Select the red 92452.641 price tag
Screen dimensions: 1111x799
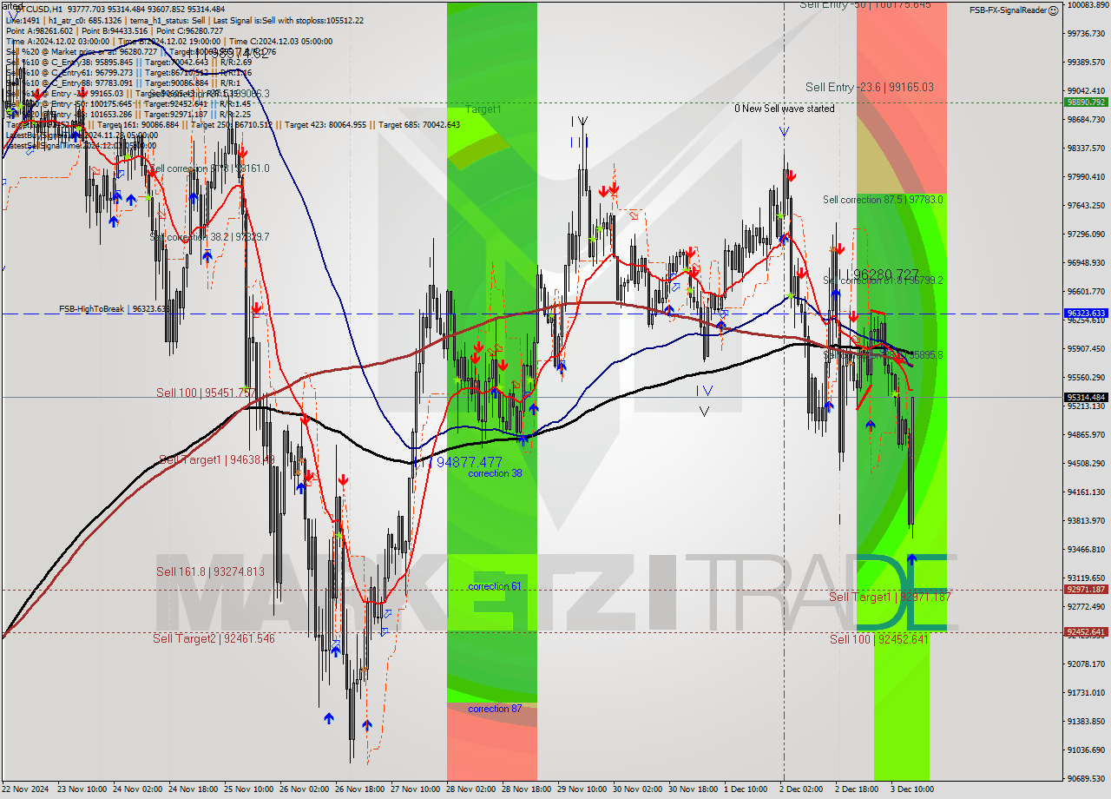[1086, 631]
